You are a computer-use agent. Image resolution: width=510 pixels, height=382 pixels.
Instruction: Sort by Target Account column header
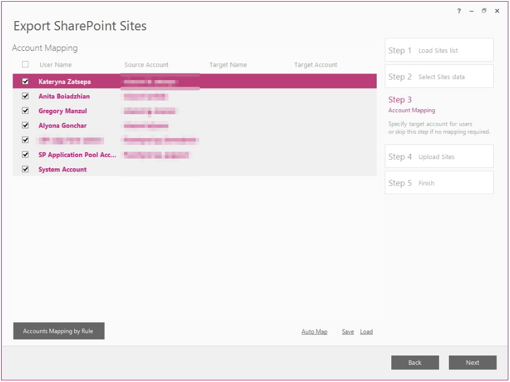315,64
